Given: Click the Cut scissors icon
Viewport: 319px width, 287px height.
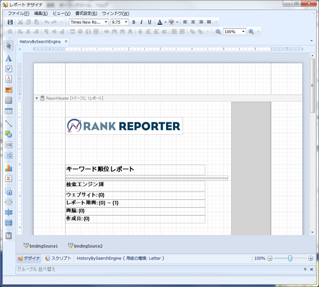Looking at the screenshot, I should click(20, 22).
